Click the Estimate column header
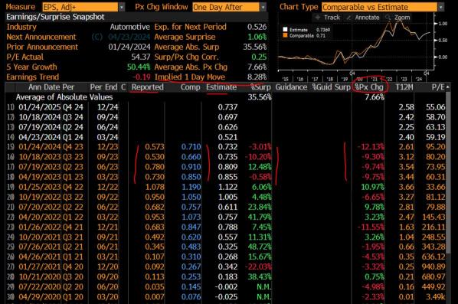Viewport: 458px width, 304px height. tap(221, 87)
